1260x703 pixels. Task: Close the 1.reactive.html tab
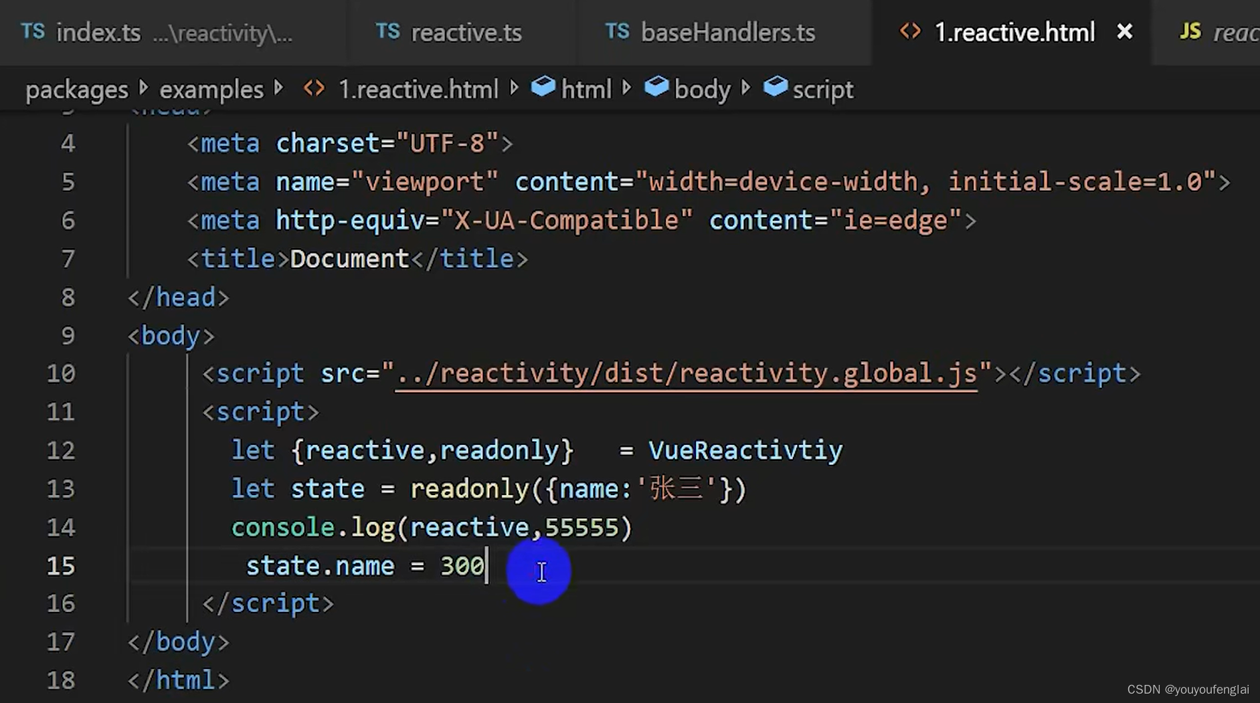(1125, 31)
